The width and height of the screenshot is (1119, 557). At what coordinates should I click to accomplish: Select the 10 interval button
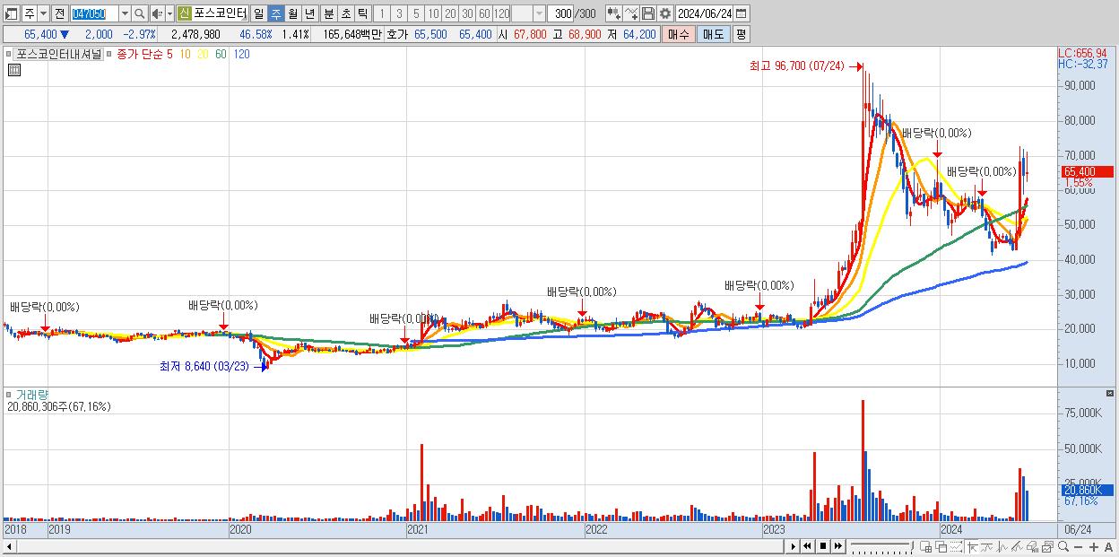[x=433, y=13]
